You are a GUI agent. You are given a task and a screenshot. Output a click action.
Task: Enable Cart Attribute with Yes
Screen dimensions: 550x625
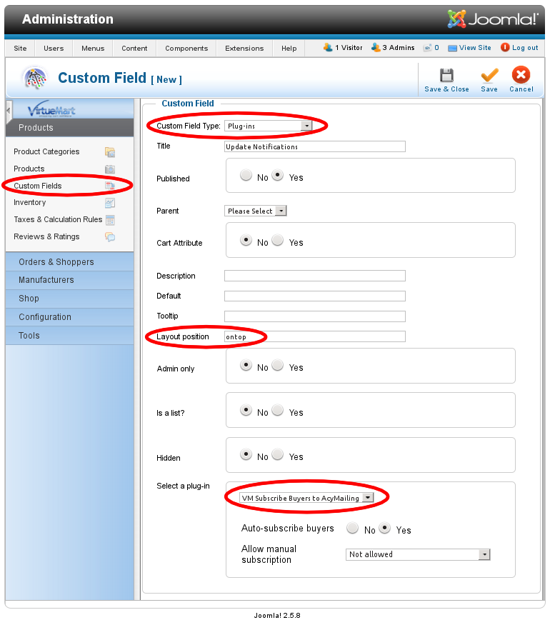278,241
